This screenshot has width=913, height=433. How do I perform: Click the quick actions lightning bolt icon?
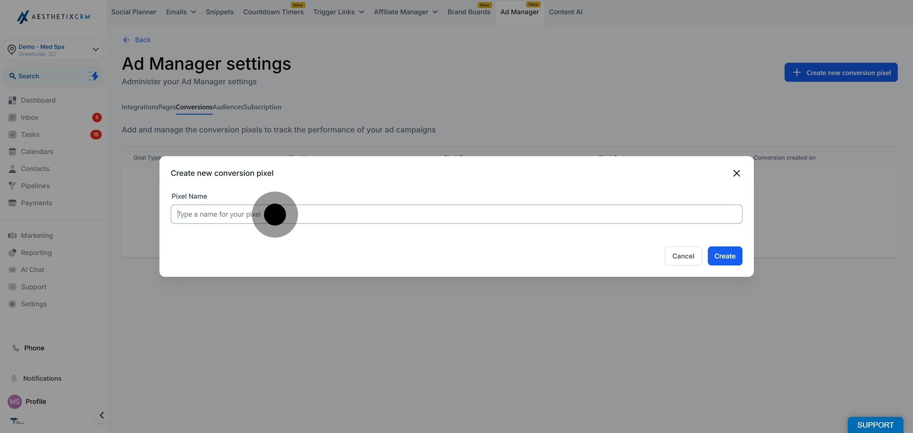pyautogui.click(x=94, y=76)
